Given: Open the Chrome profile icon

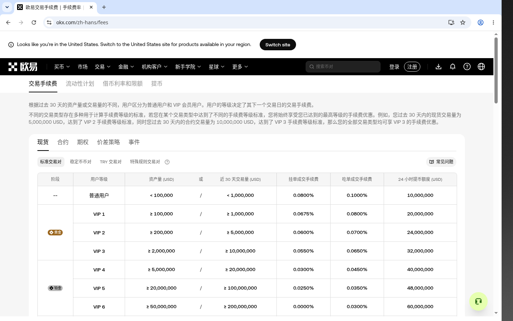Looking at the screenshot, I should click(x=481, y=22).
